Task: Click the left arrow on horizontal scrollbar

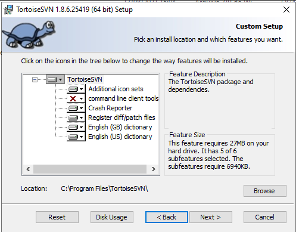Action: (x=28, y=169)
